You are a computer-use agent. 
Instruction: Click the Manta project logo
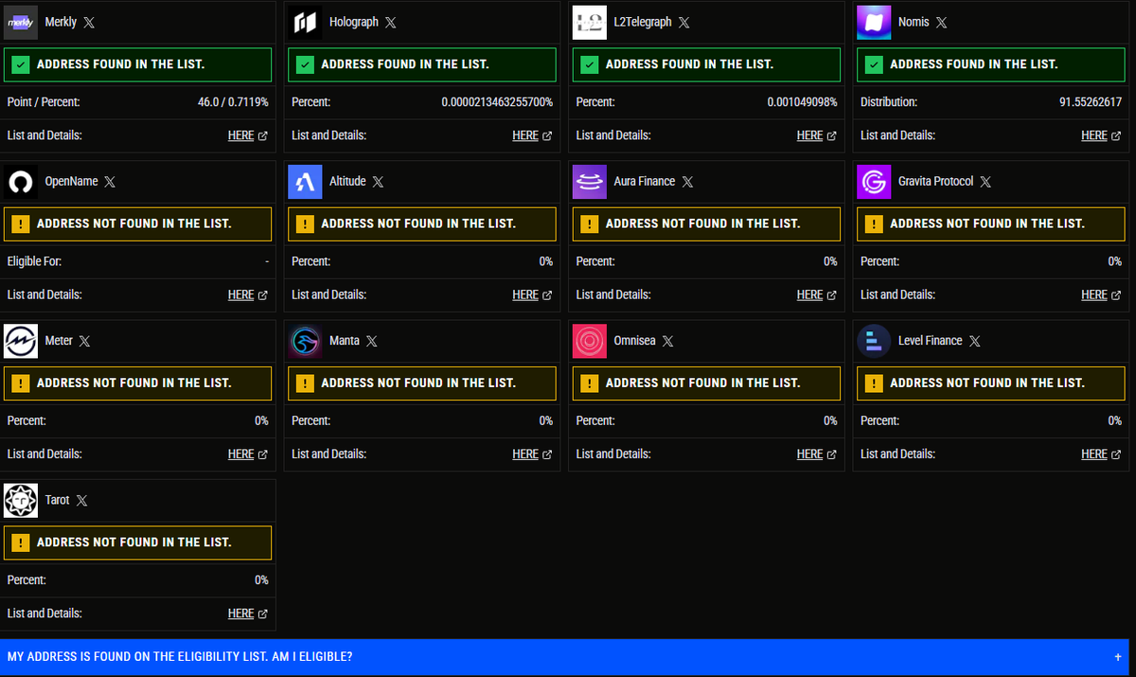point(305,340)
